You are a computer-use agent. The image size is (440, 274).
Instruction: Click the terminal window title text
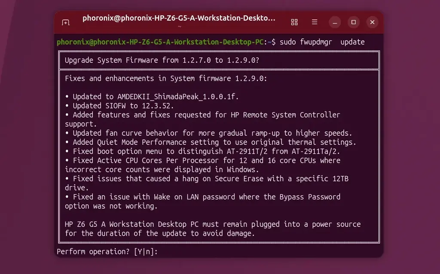(179, 18)
